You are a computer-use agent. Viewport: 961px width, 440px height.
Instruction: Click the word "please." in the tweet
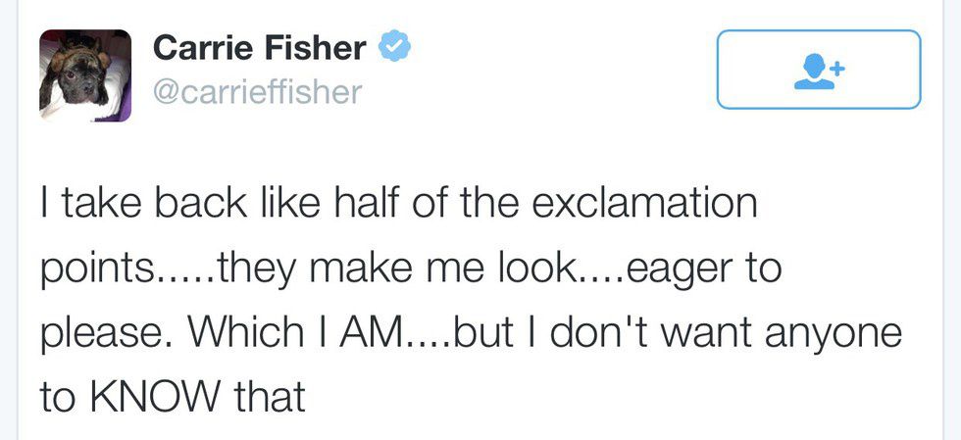(x=103, y=335)
